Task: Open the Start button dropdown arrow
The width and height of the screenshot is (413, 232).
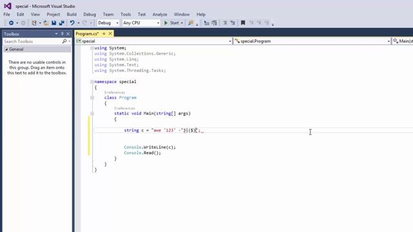Action: pos(182,23)
